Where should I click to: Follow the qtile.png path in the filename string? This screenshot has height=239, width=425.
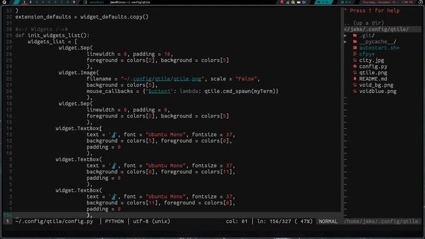tap(187, 79)
